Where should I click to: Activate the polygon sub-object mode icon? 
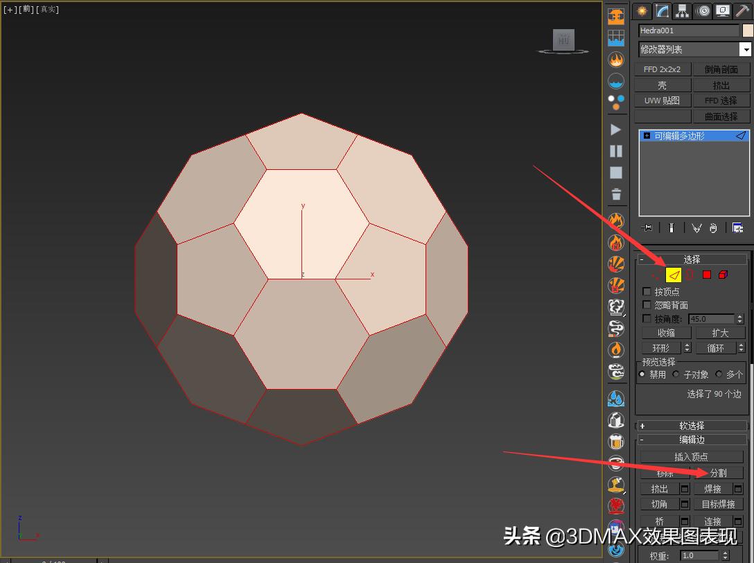(x=707, y=275)
